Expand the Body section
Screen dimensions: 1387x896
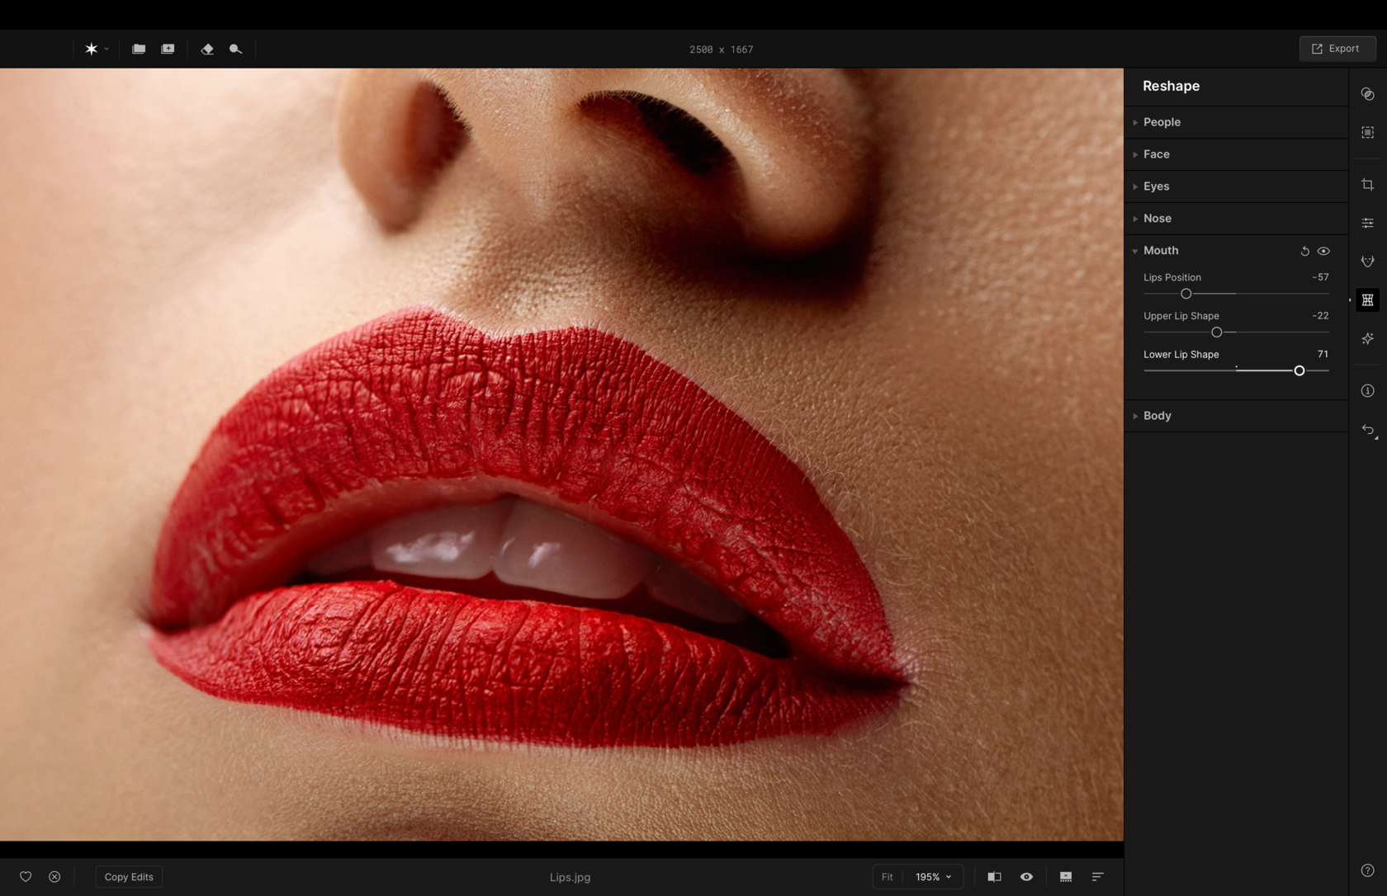pos(1157,416)
